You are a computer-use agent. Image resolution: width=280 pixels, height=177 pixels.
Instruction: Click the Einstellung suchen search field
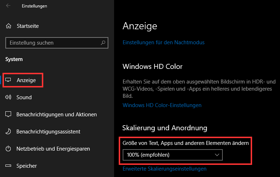point(57,43)
